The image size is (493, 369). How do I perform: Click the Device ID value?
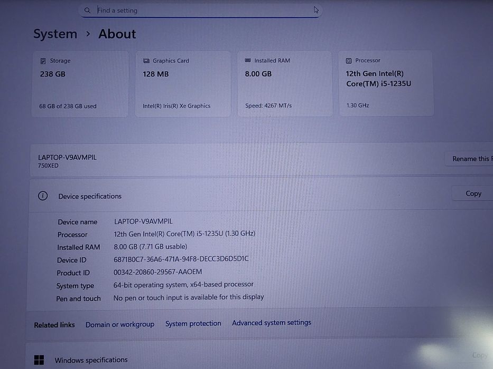point(181,259)
